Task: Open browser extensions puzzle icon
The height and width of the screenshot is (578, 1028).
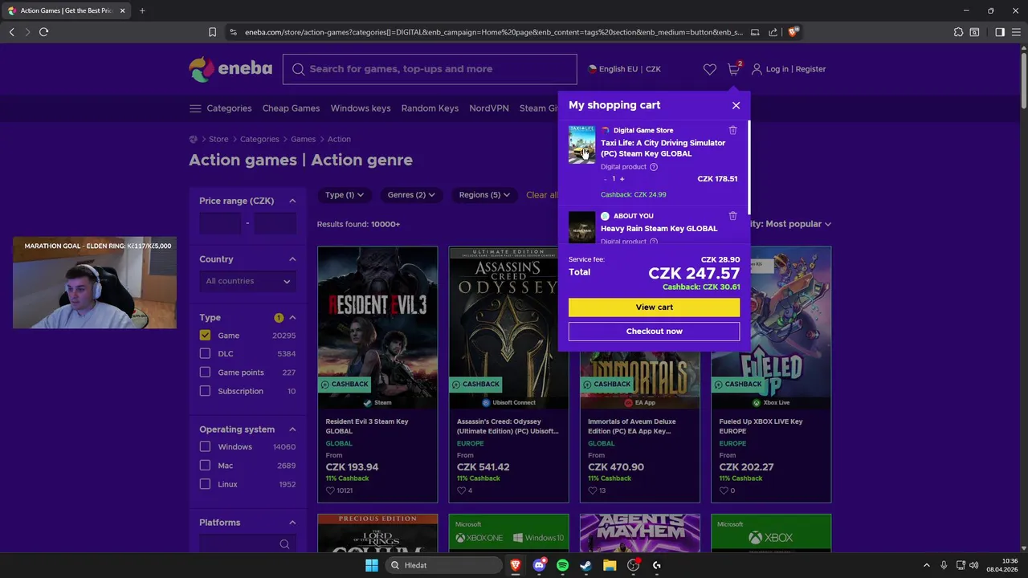Action: (x=958, y=32)
